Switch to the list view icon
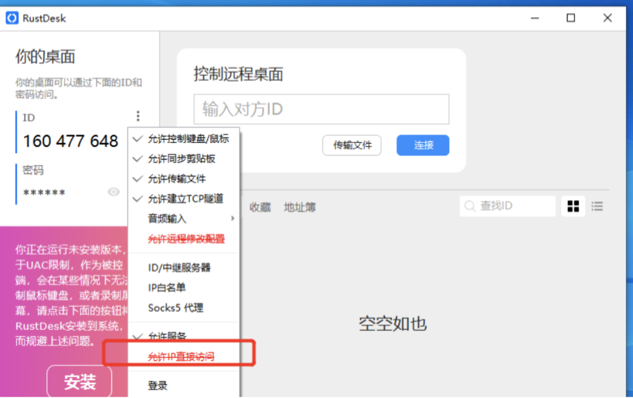This screenshot has width=633, height=398. pyautogui.click(x=597, y=206)
